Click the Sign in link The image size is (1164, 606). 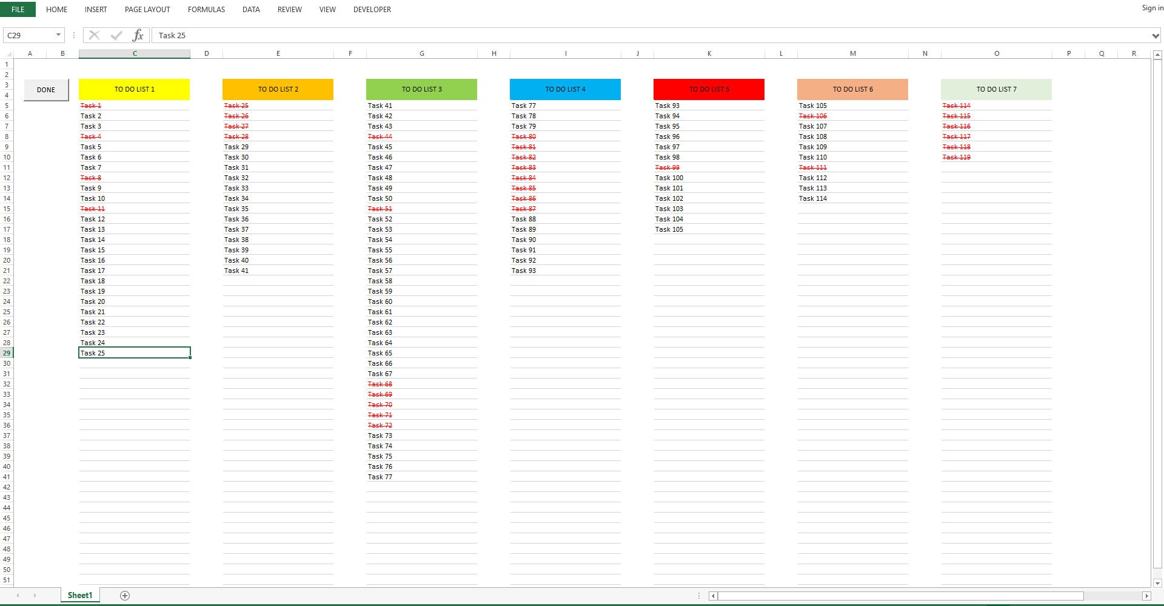(x=1151, y=8)
